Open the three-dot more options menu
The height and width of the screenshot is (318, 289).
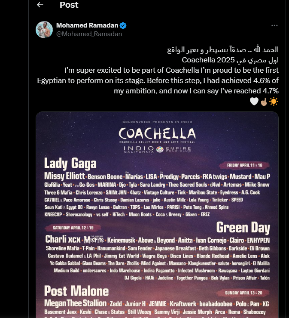click(x=274, y=25)
